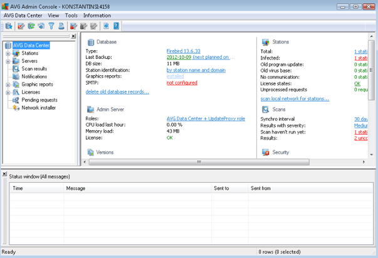Select Licenses tree item

(x=31, y=92)
